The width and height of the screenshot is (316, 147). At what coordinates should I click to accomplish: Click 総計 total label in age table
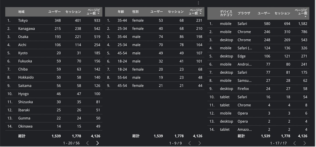click(136, 136)
